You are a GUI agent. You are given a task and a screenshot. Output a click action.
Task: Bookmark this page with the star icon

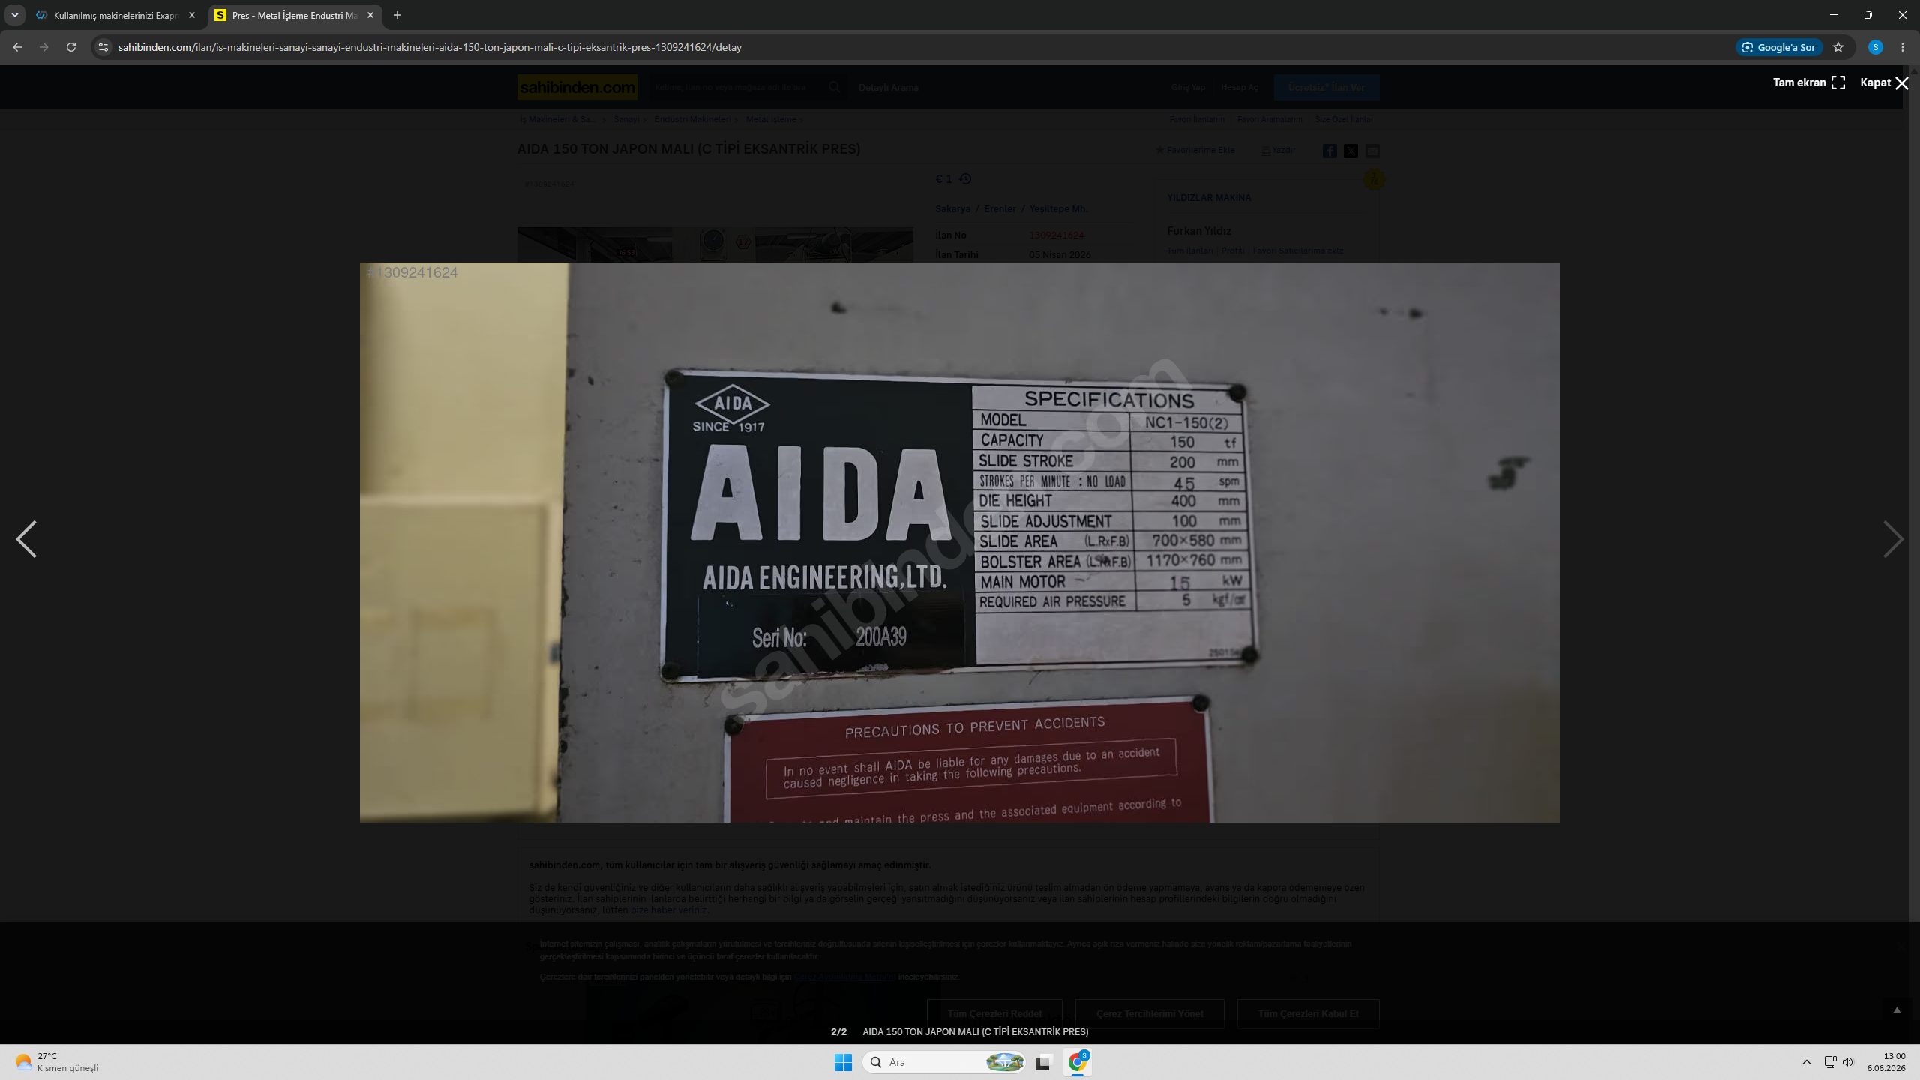pyautogui.click(x=1838, y=47)
